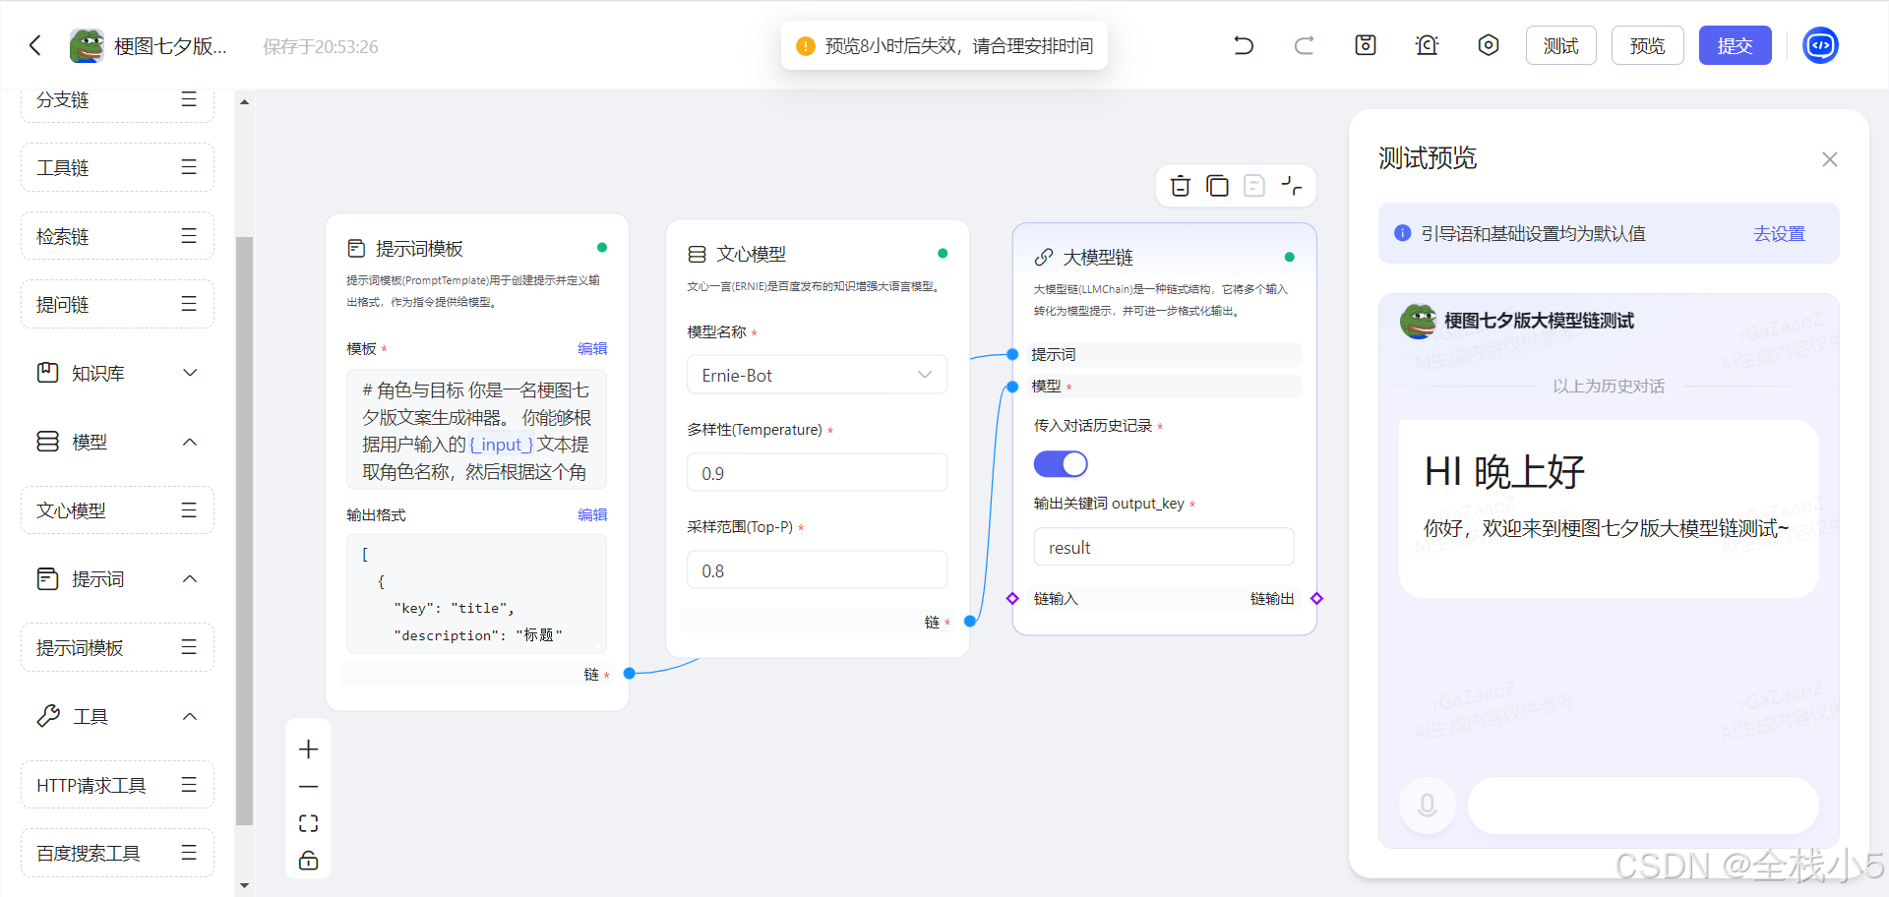This screenshot has width=1889, height=897.
Task: Open the blue code icon at top right
Action: [x=1820, y=45]
